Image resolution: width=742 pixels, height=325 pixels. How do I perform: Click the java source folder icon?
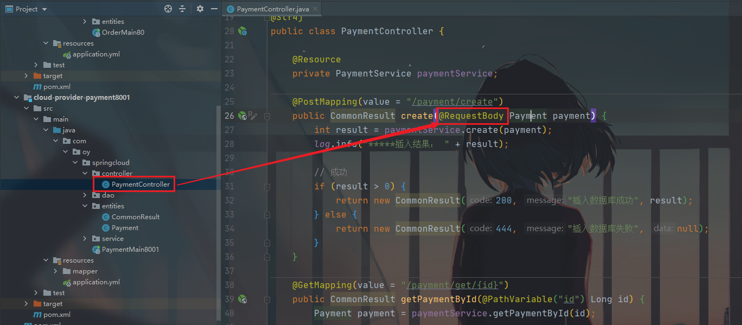pyautogui.click(x=57, y=130)
